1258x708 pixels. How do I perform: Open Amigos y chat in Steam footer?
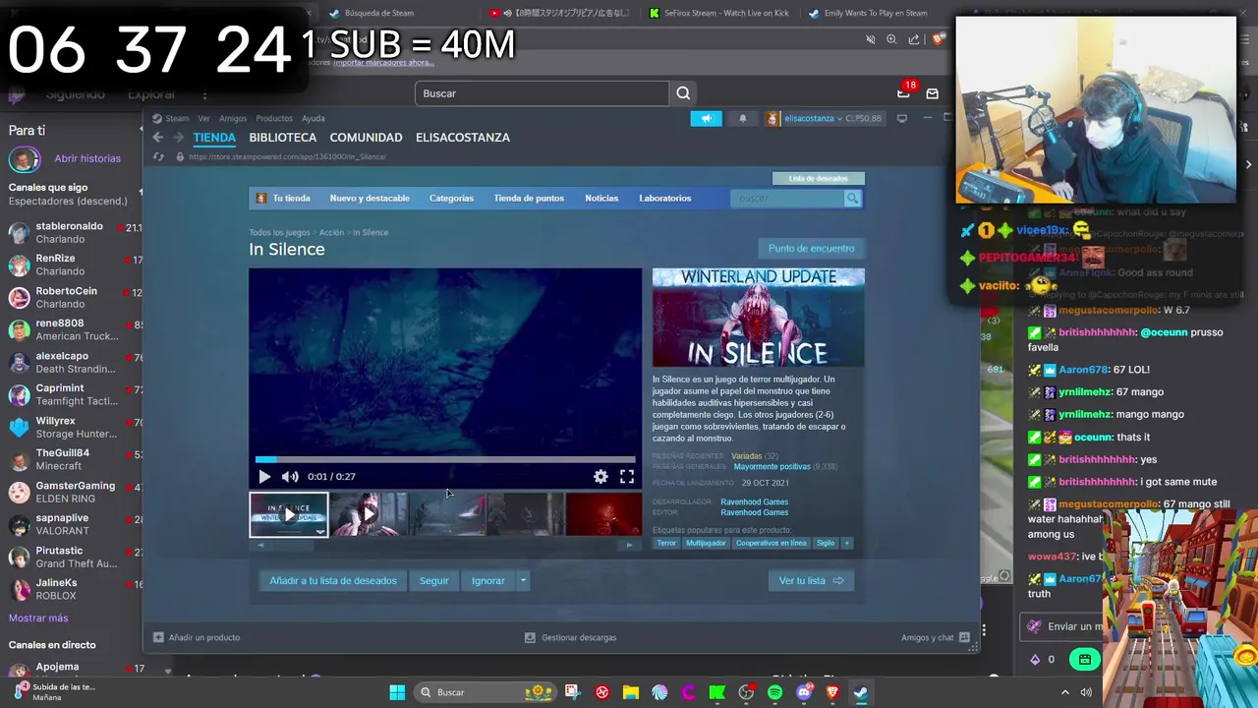pyautogui.click(x=936, y=638)
